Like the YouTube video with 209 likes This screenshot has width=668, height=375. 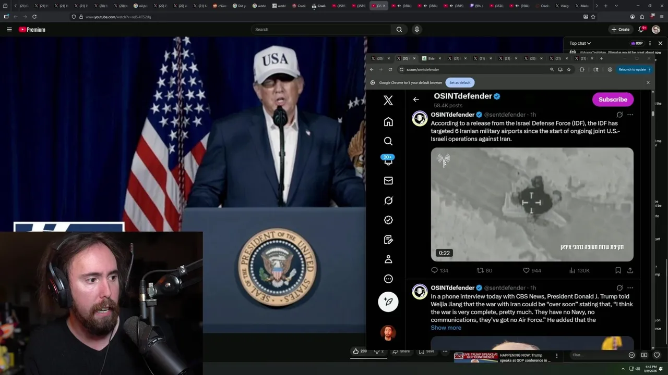point(360,352)
